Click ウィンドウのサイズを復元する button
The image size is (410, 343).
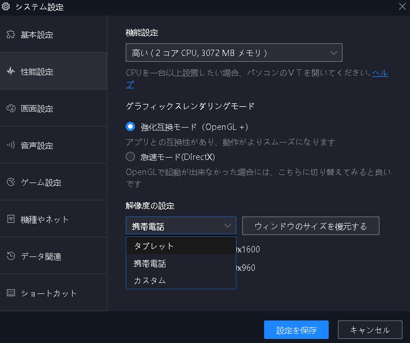[311, 226]
